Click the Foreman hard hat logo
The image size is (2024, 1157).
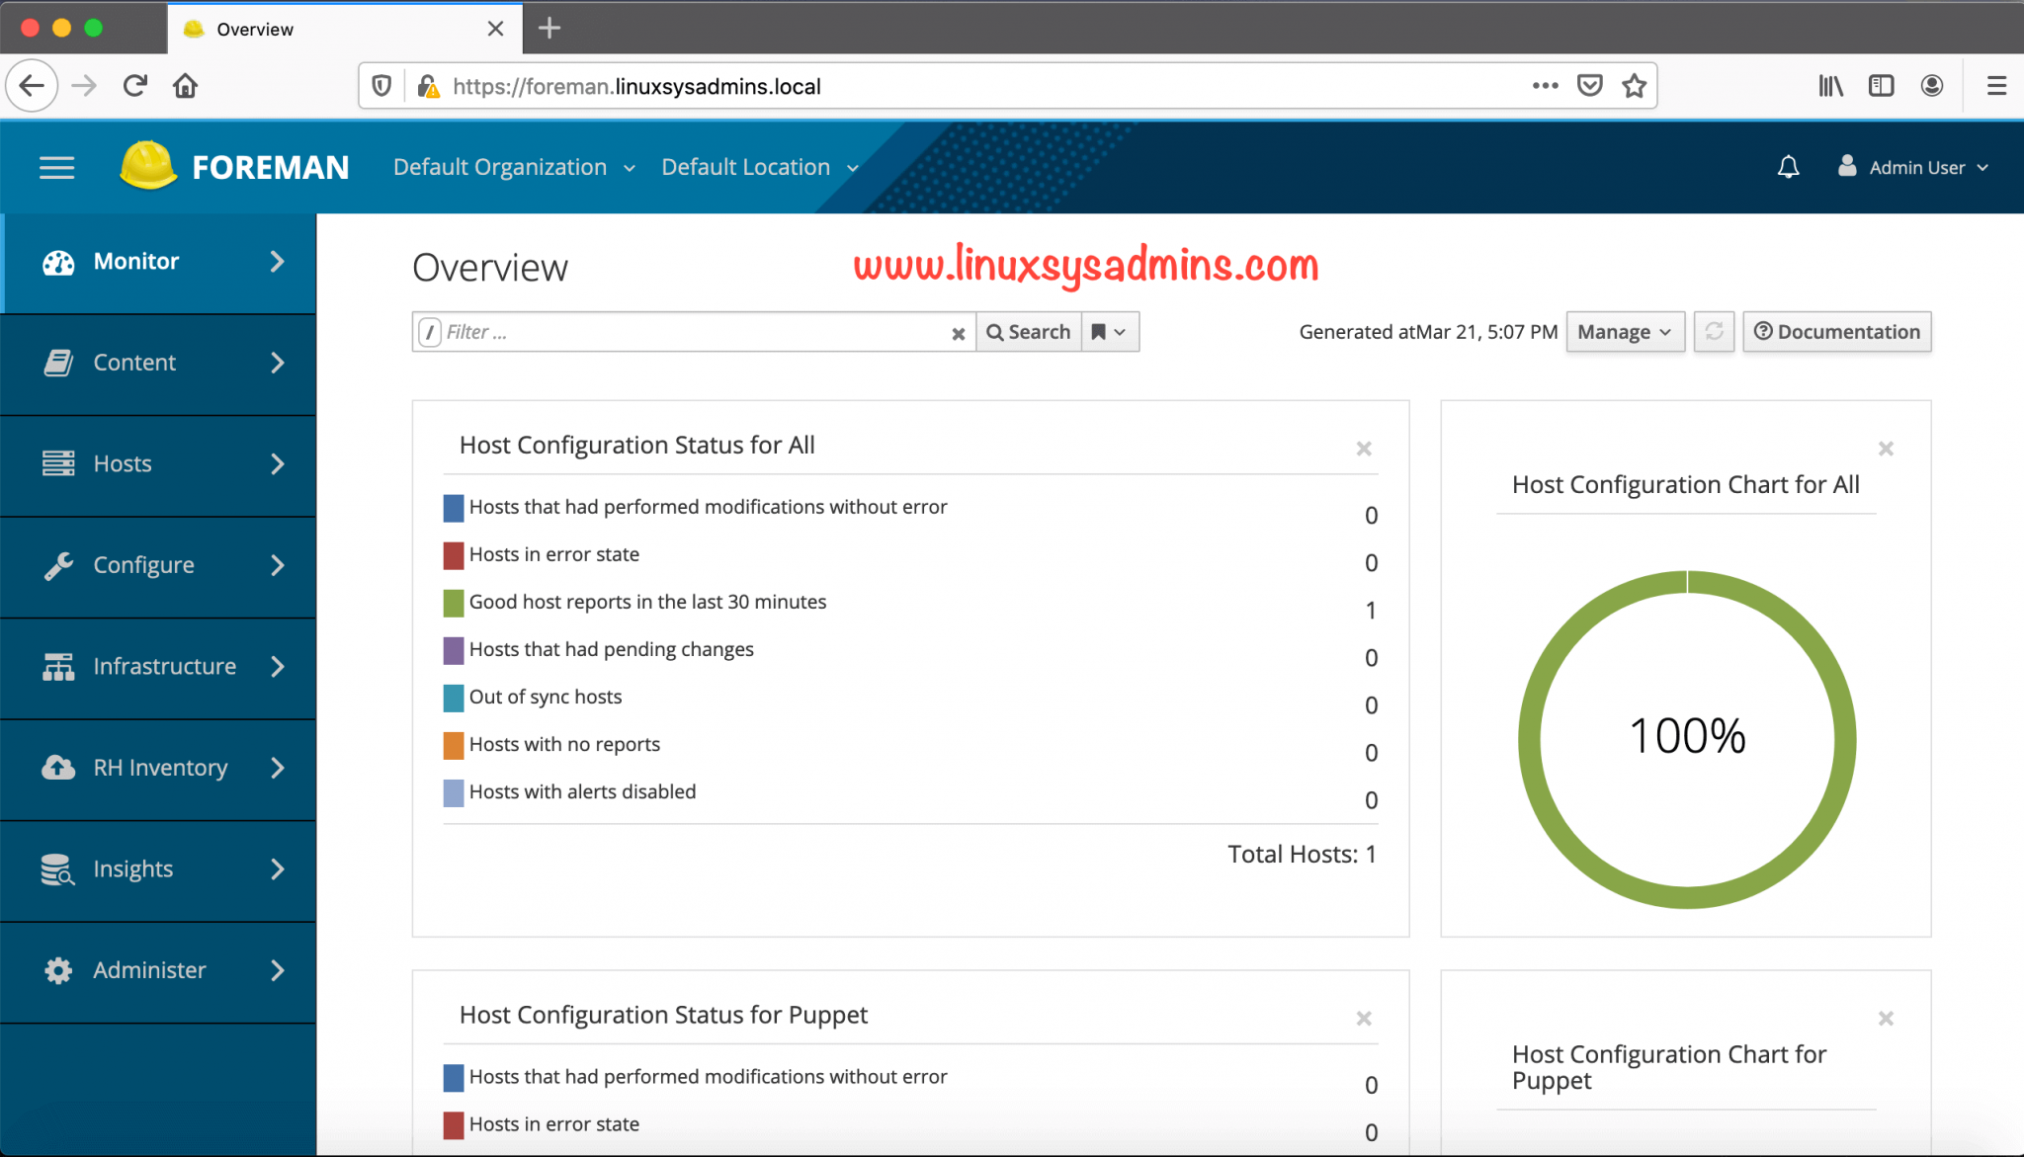[x=148, y=165]
